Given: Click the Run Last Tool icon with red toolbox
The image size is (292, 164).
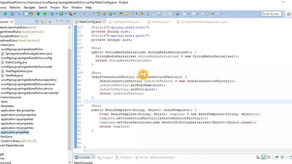Looking at the screenshot, I should click(x=70, y=14).
